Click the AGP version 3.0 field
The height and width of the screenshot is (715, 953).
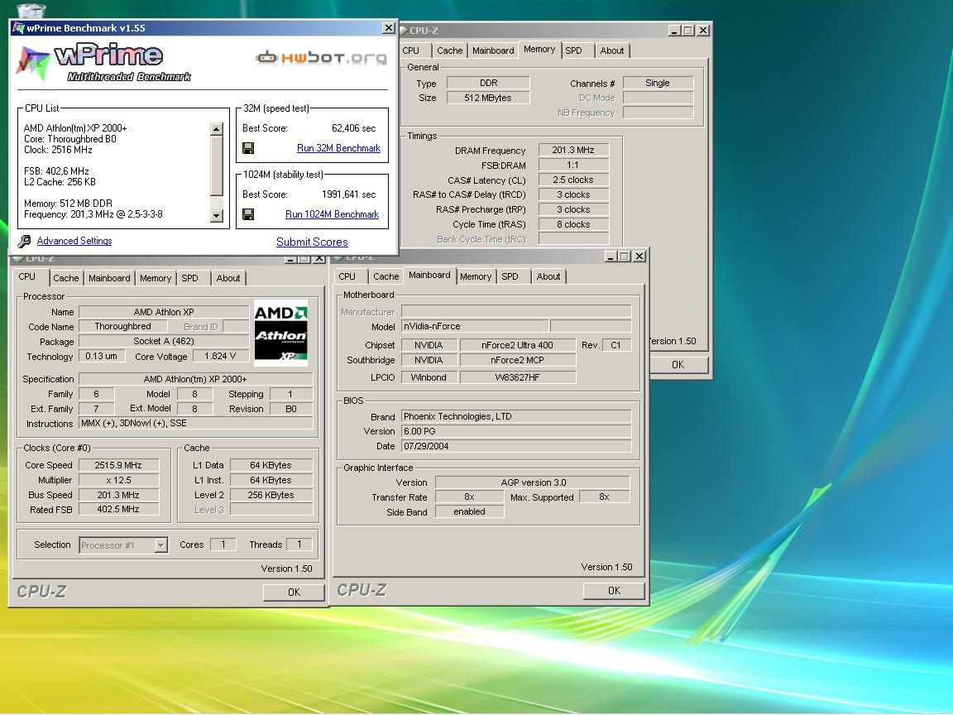[533, 482]
